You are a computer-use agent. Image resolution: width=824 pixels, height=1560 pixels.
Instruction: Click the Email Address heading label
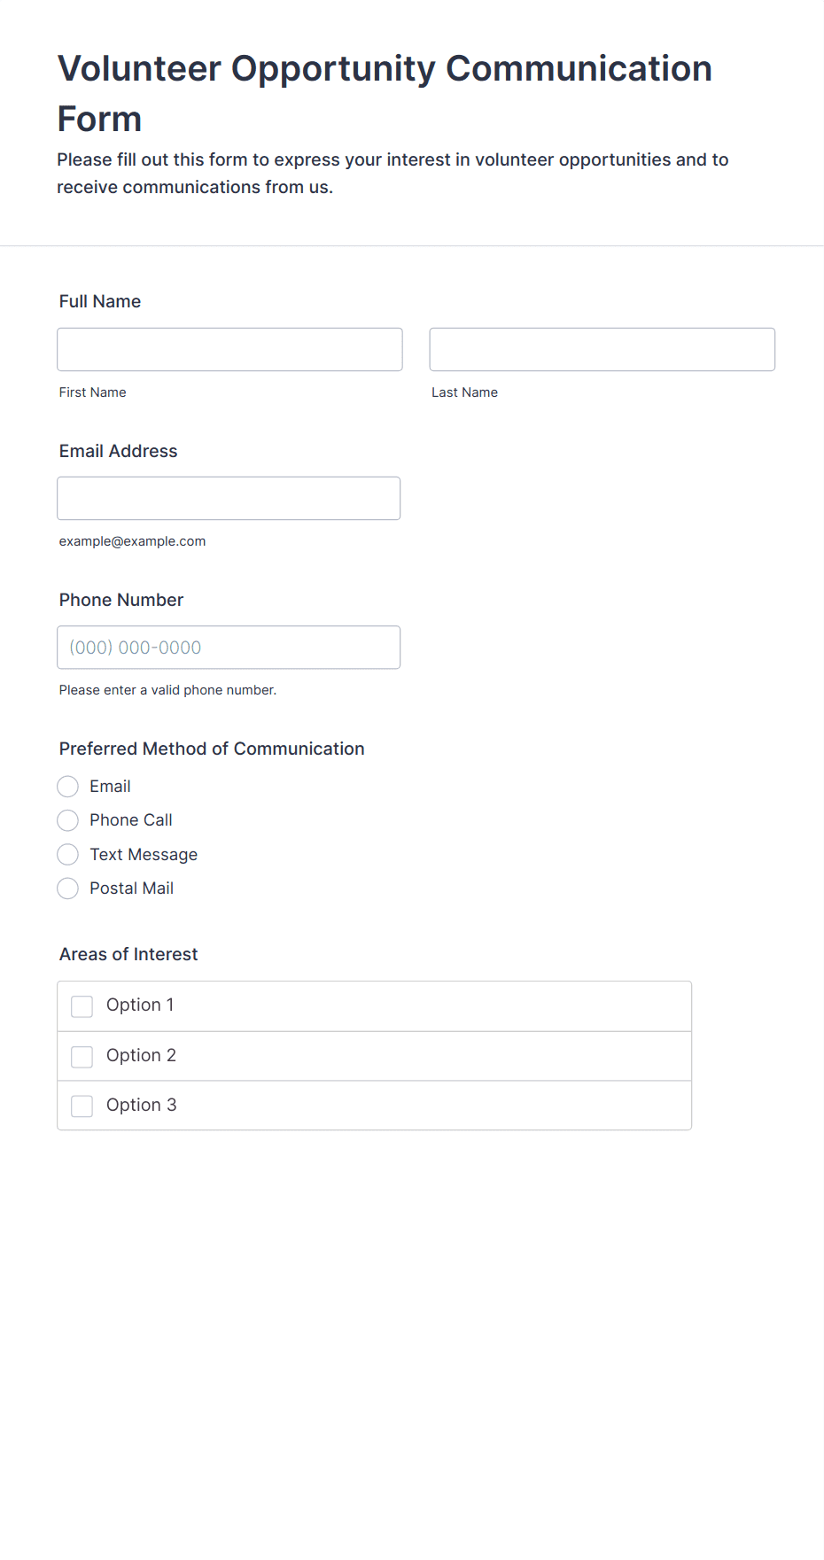coord(118,451)
